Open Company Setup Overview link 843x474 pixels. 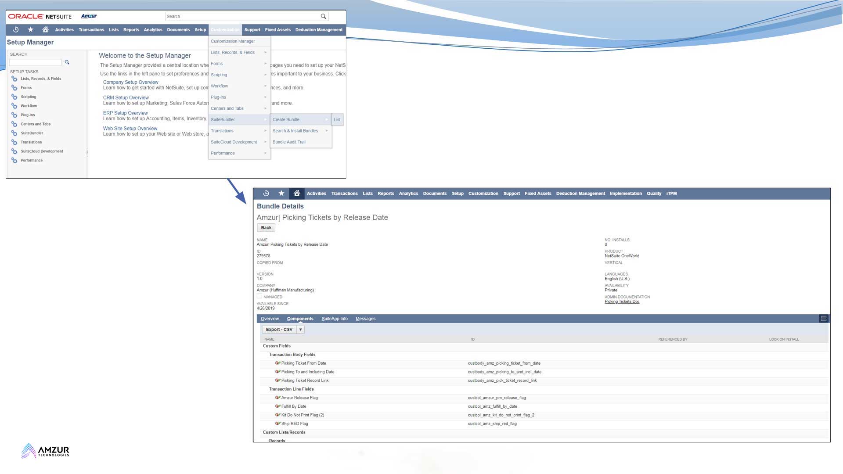coord(131,82)
